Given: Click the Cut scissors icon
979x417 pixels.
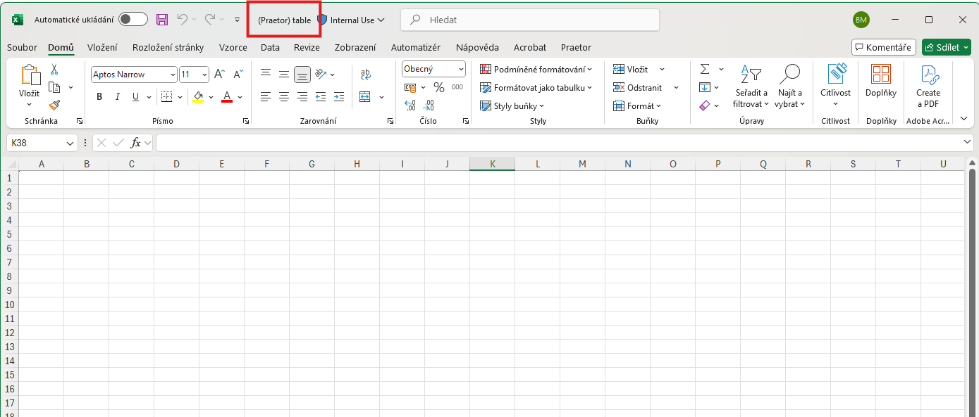Looking at the screenshot, I should tap(54, 70).
